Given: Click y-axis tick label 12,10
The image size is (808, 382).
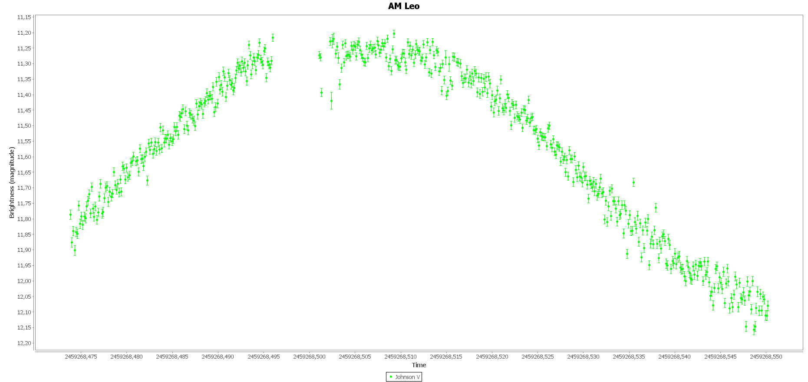Looking at the screenshot, I should (24, 312).
